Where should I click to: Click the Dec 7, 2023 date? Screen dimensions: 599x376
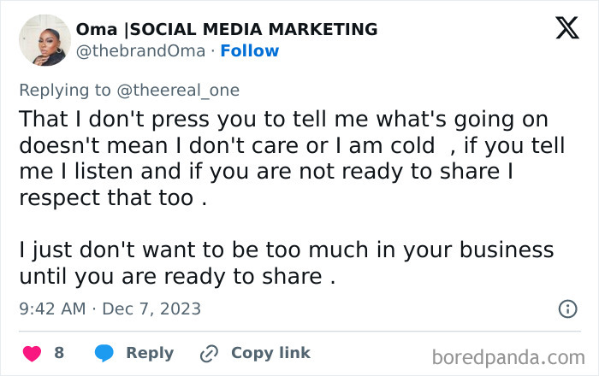151,308
